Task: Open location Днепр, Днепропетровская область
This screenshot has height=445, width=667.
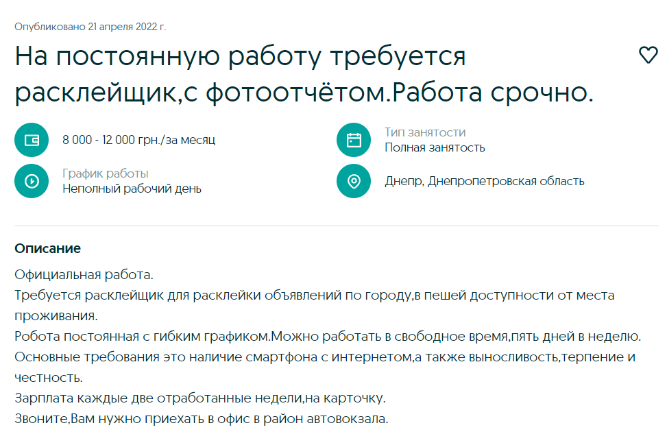Action: point(484,181)
